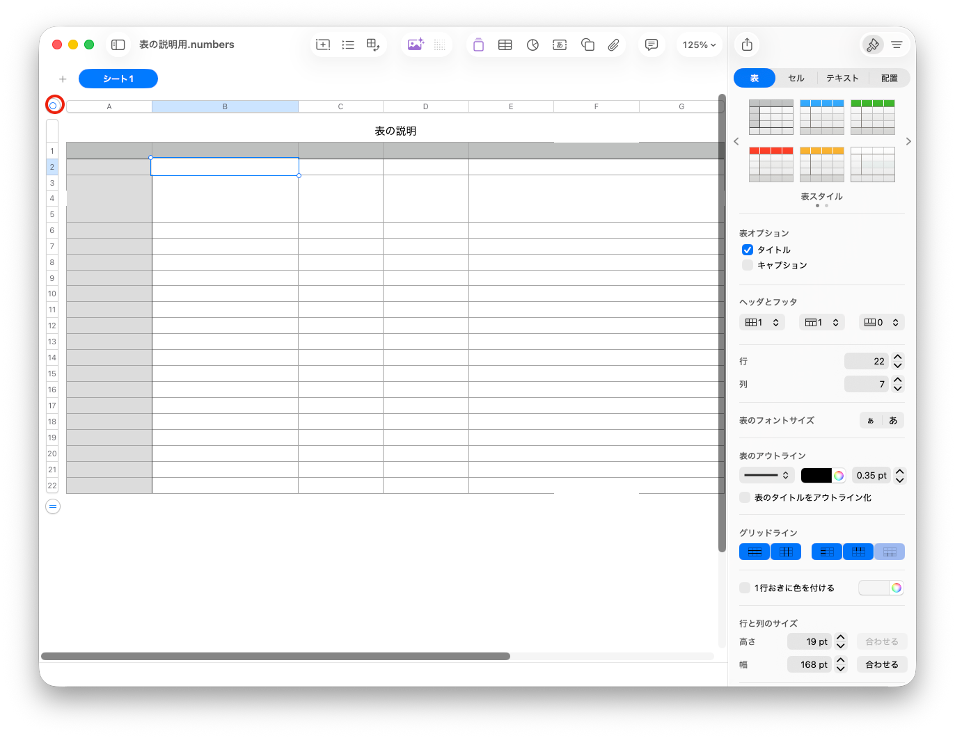The width and height of the screenshot is (955, 738).
Task: Open the outline color wheel picker
Action: (839, 475)
